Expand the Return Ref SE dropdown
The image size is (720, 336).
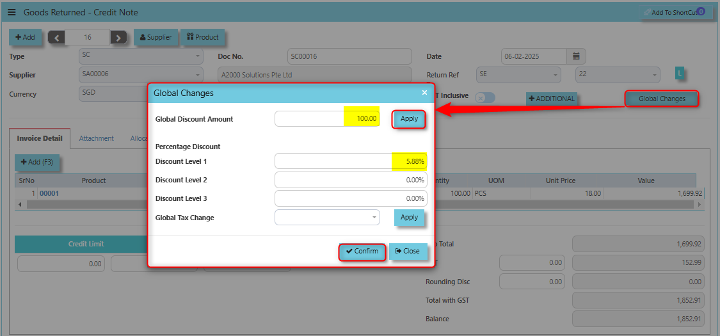point(518,74)
